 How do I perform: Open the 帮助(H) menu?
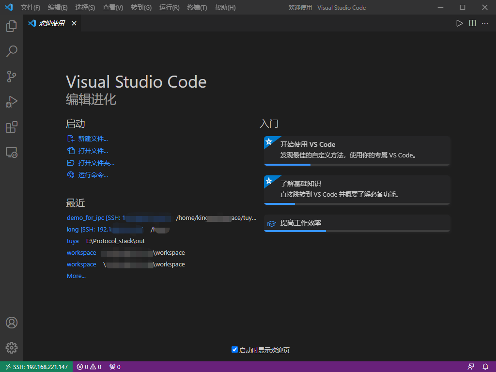point(225,7)
